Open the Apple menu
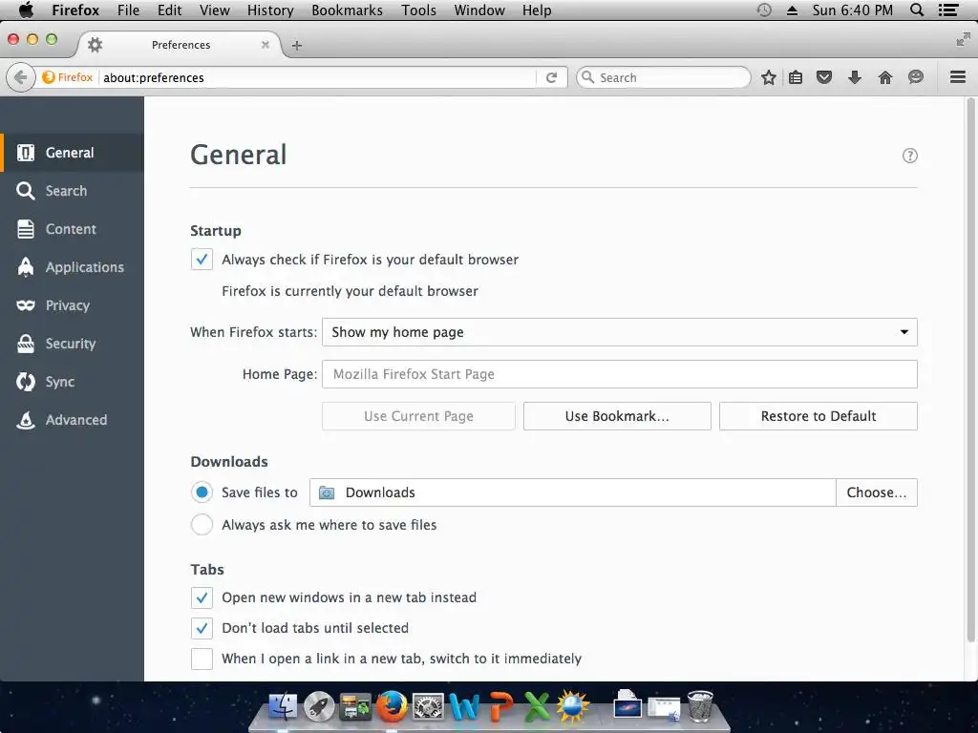 [26, 10]
